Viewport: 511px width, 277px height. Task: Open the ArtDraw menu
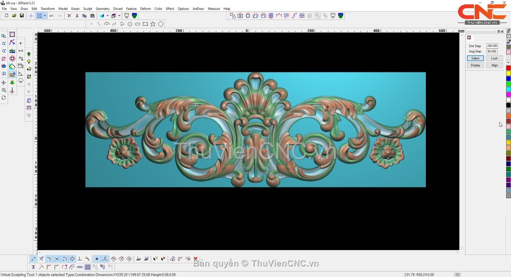[x=198, y=9]
